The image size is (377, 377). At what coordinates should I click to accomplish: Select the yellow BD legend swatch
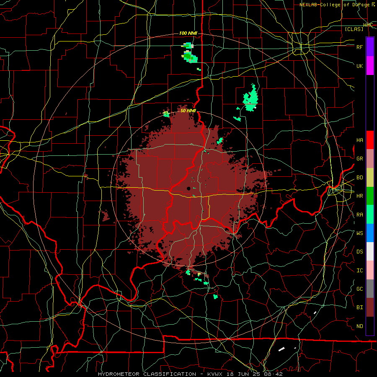pos(370,178)
